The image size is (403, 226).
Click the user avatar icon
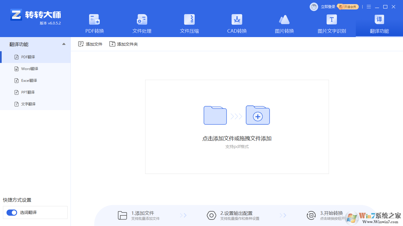314,7
